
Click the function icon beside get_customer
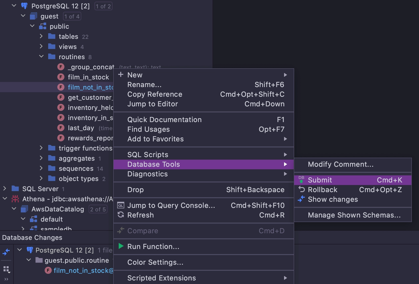pos(61,97)
